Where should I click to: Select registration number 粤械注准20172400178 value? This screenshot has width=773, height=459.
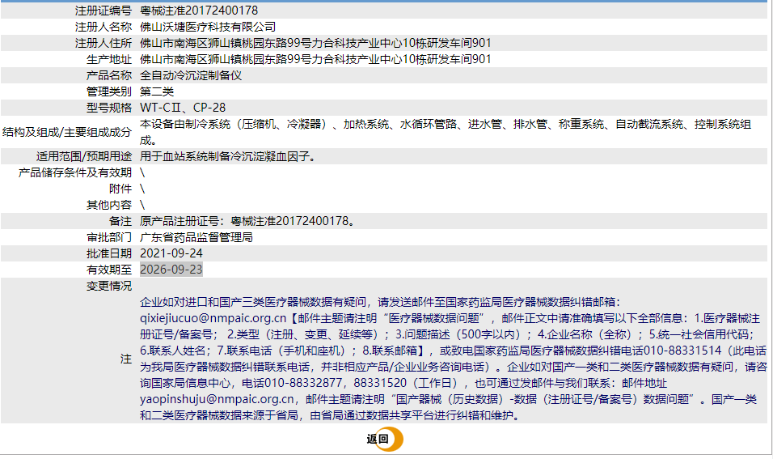click(x=199, y=11)
